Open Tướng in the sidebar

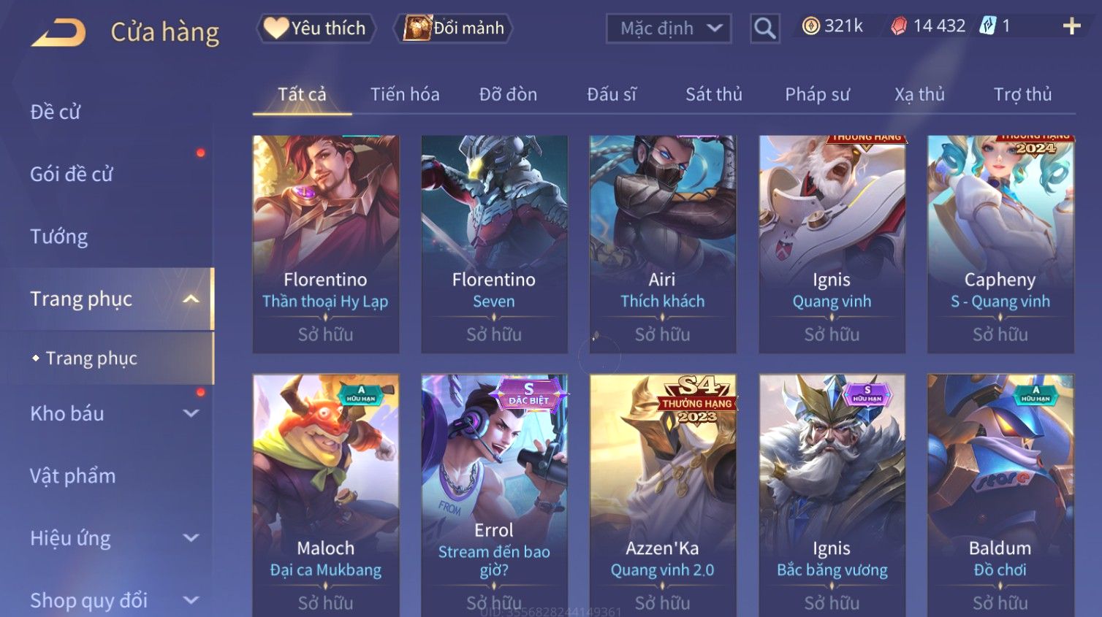click(x=59, y=237)
